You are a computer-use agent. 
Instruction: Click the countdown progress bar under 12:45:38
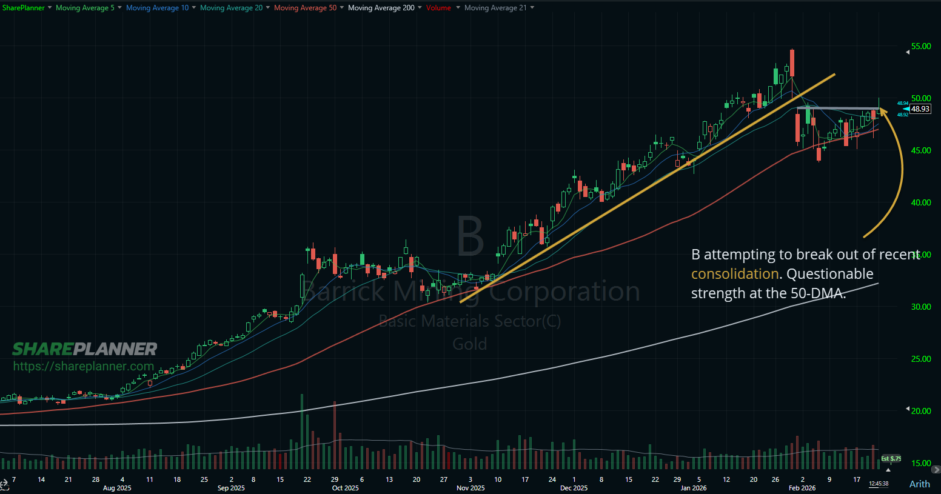879,487
